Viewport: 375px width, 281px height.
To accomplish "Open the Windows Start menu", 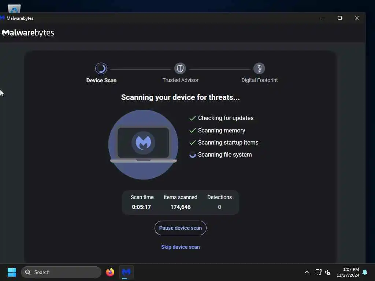I will pyautogui.click(x=12, y=272).
